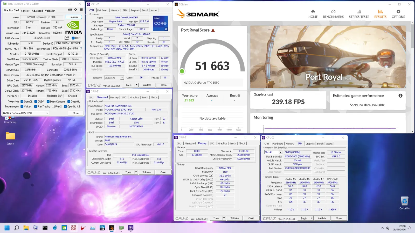This screenshot has height=233, width=415.
Task: Switch to GPU-Z Advanced tab
Action: coord(37,11)
